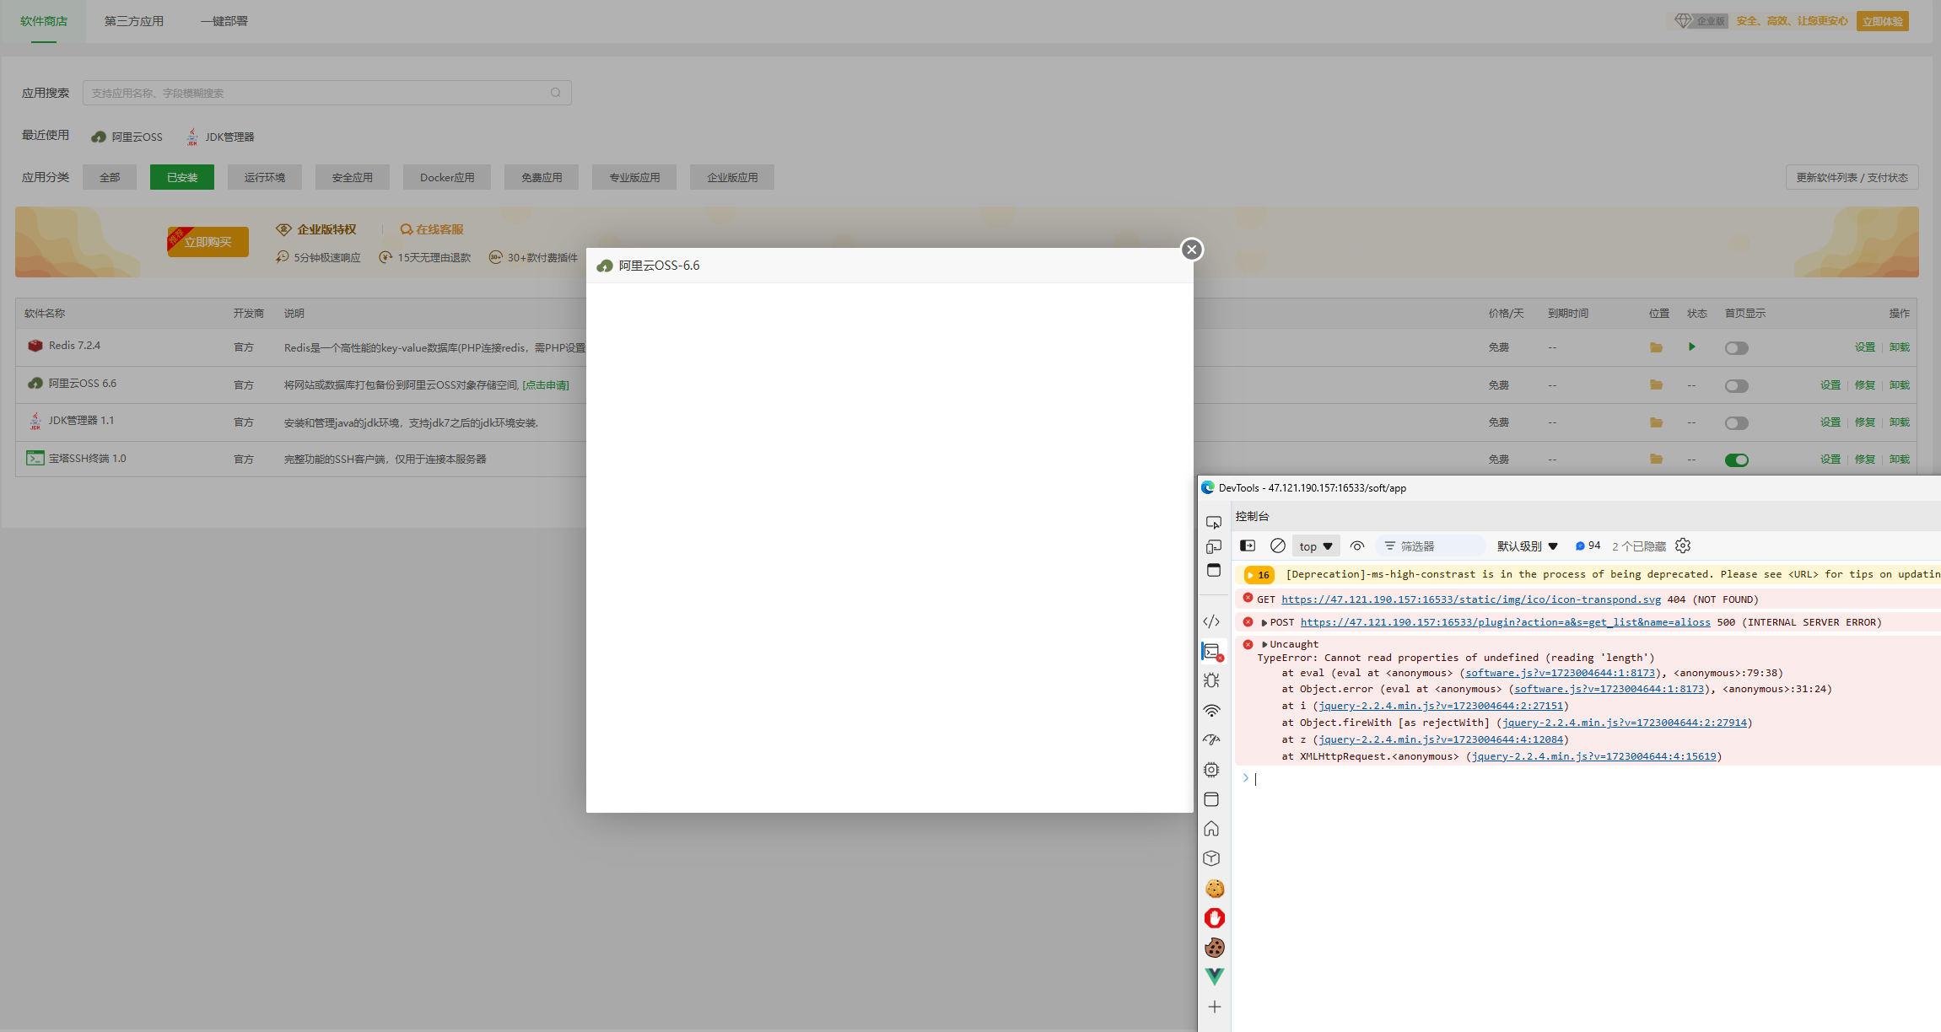Image resolution: width=1941 pixels, height=1032 pixels.
Task: Open the blue 94 issues counter
Action: [x=1588, y=546]
